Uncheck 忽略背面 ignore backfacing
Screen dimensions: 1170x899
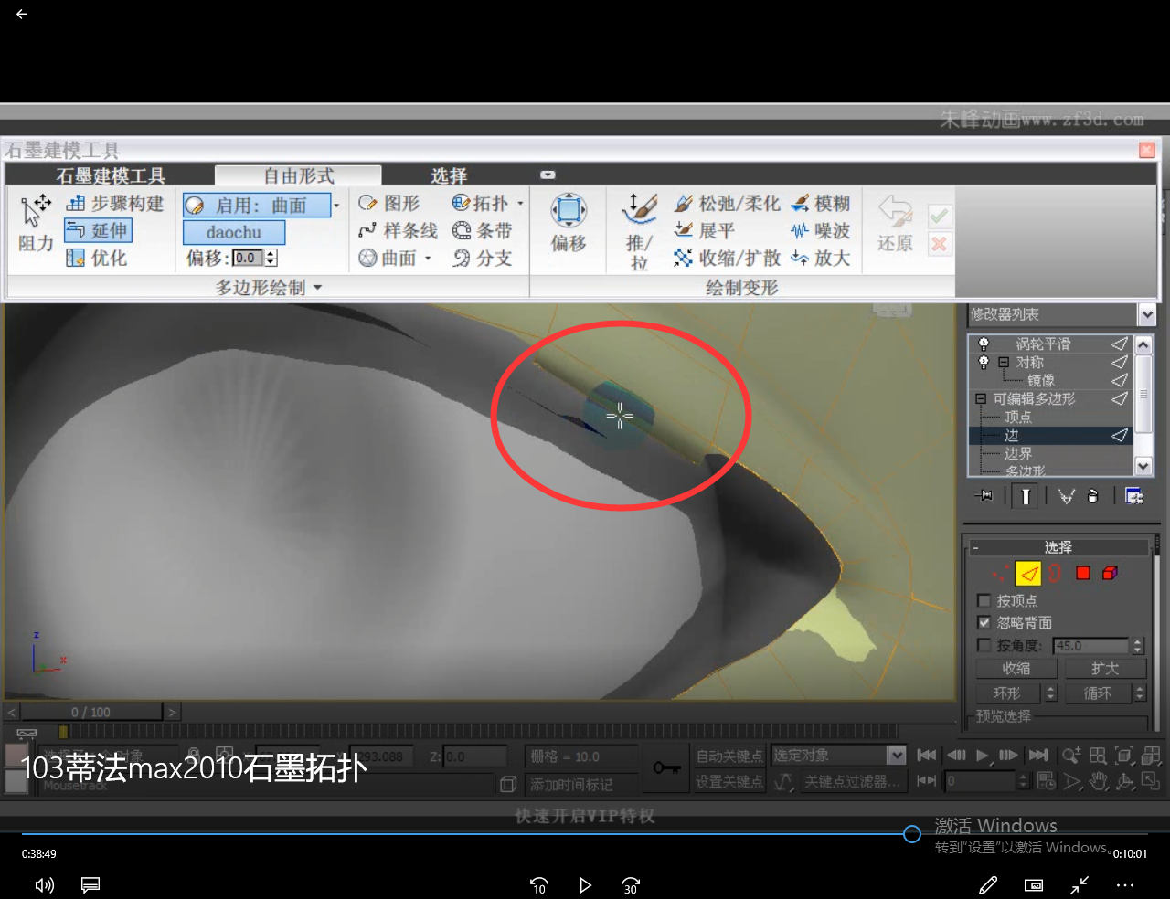click(984, 622)
